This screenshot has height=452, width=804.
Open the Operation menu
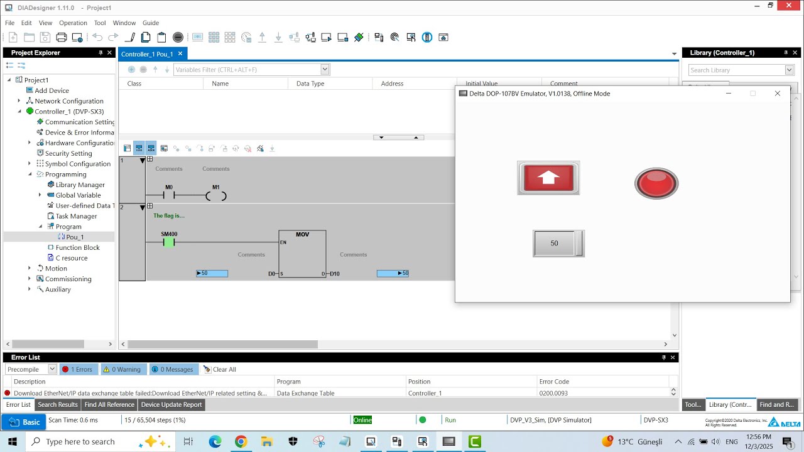tap(73, 23)
